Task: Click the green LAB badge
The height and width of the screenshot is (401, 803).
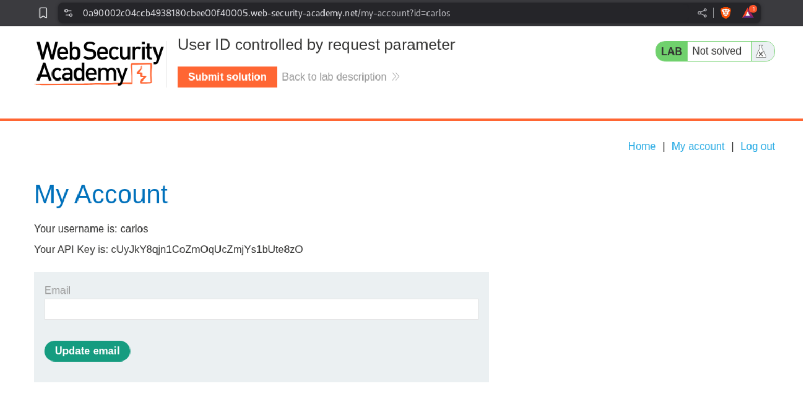Action: 671,51
